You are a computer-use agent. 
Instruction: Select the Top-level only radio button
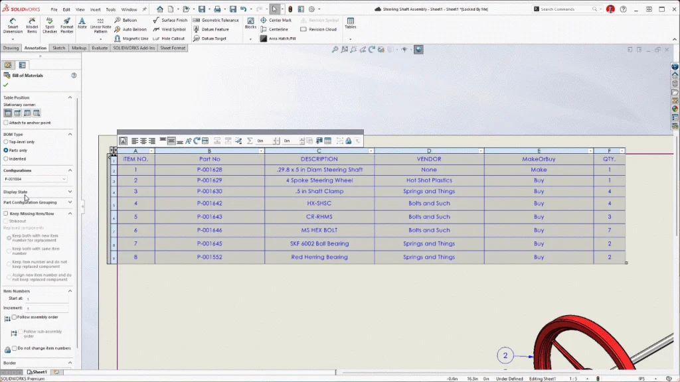7,142
